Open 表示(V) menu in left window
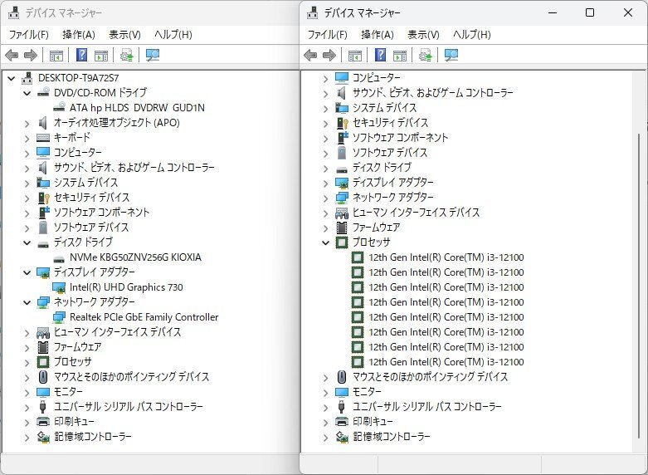648x475 pixels. pos(124,34)
